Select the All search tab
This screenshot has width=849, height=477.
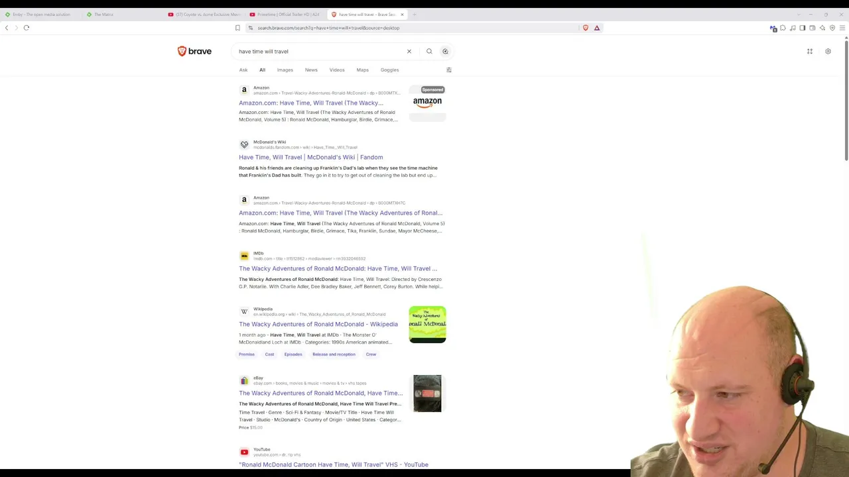pyautogui.click(x=262, y=70)
